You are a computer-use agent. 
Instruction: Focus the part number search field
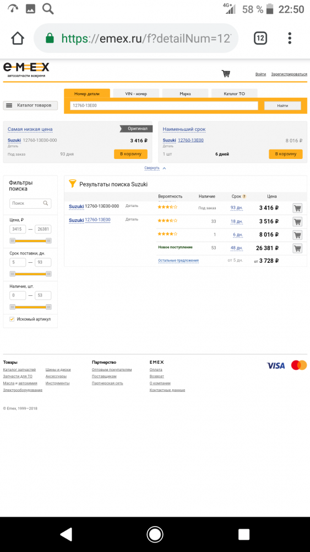[164, 105]
